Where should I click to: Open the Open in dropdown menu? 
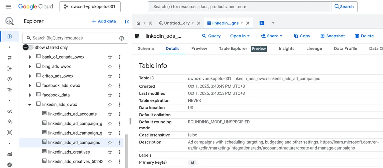coord(240,36)
